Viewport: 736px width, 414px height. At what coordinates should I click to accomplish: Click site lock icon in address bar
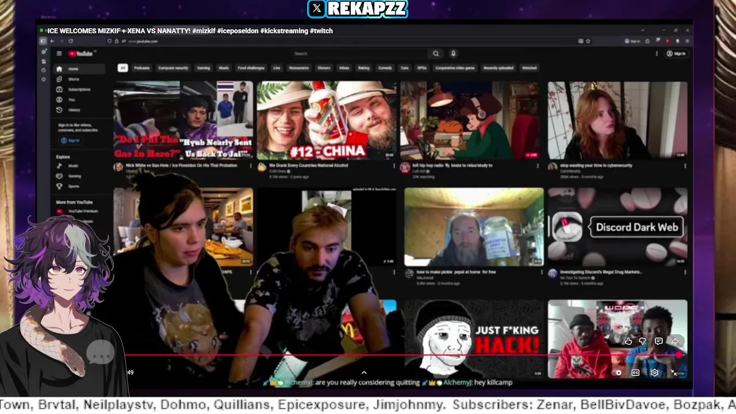click(x=117, y=41)
